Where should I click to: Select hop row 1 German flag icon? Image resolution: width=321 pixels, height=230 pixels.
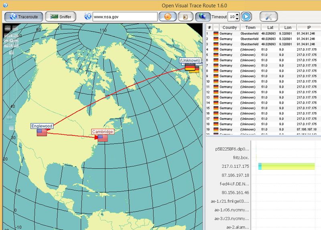pyautogui.click(x=216, y=33)
